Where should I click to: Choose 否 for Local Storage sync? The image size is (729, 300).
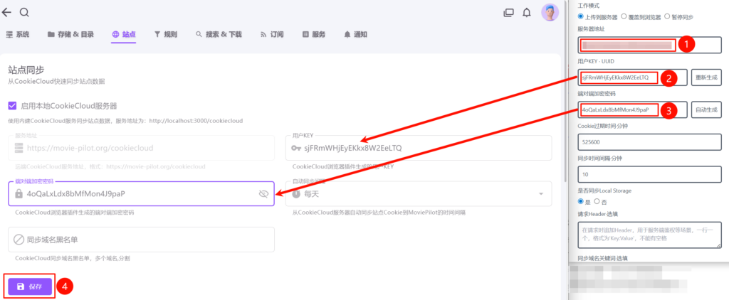[x=604, y=201]
